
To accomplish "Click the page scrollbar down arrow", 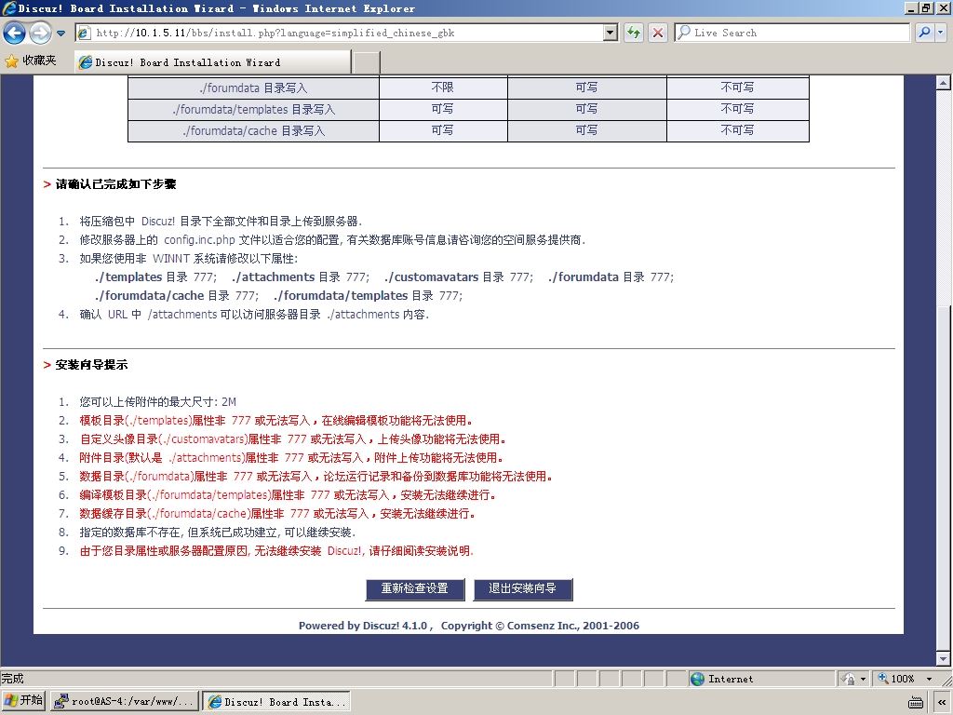I will [x=944, y=658].
